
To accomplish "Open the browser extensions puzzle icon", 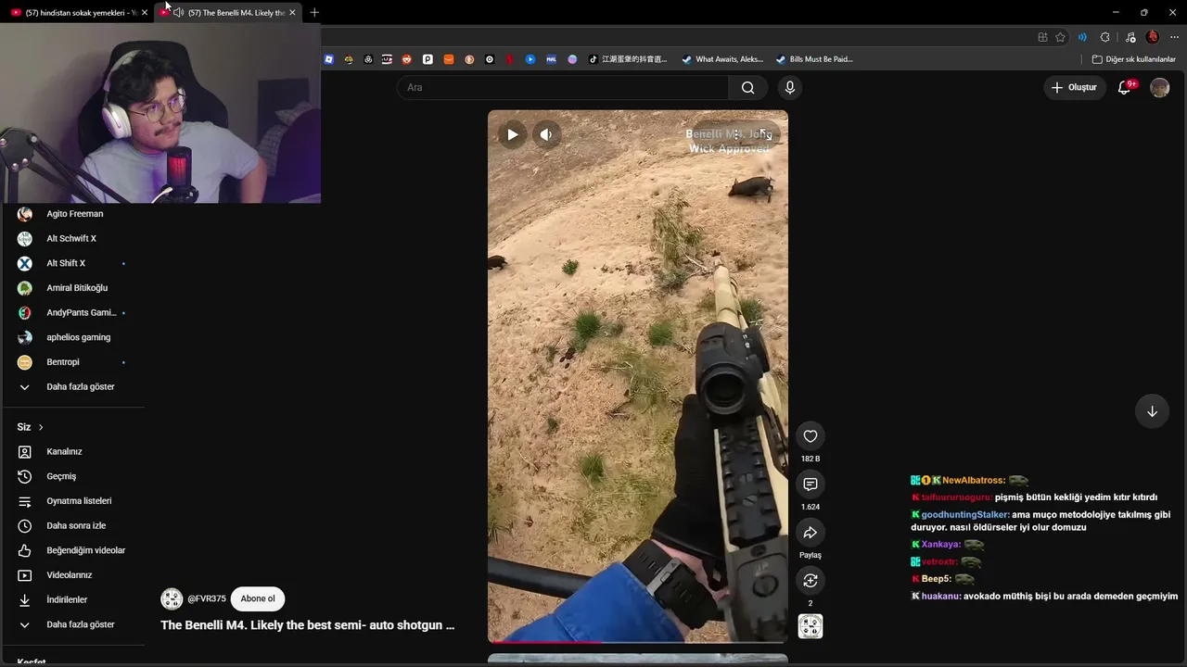I will pyautogui.click(x=1104, y=37).
